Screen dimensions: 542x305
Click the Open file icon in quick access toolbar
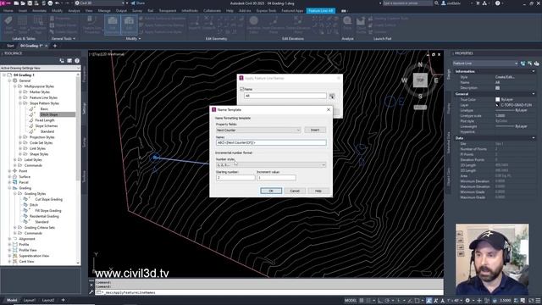point(23,3)
